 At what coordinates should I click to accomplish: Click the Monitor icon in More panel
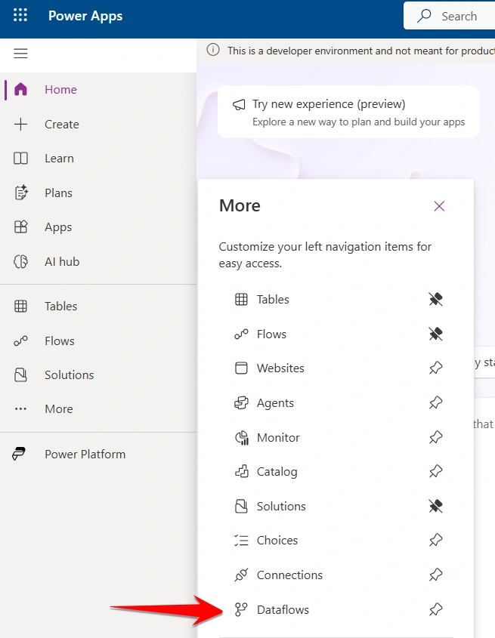point(242,438)
